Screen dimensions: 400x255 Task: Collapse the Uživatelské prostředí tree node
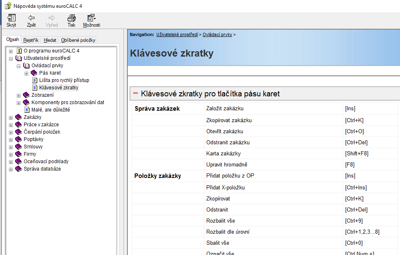pyautogui.click(x=11, y=59)
